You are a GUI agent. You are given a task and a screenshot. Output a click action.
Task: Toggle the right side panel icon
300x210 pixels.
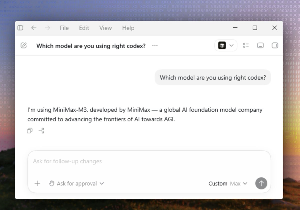[x=275, y=45]
